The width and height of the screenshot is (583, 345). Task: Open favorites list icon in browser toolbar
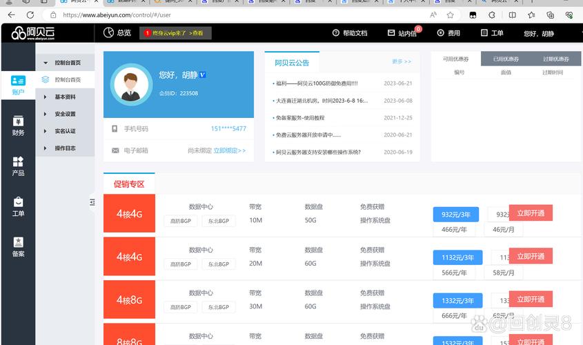pyautogui.click(x=531, y=15)
